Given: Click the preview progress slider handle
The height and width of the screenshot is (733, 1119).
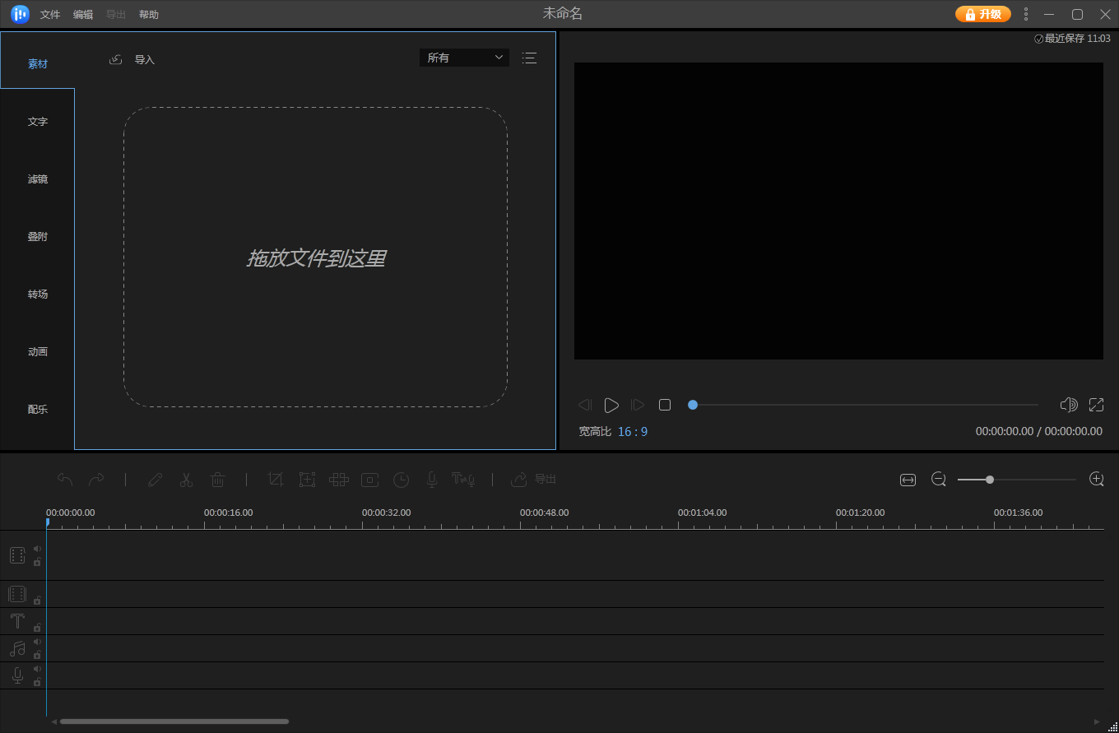Looking at the screenshot, I should (693, 405).
